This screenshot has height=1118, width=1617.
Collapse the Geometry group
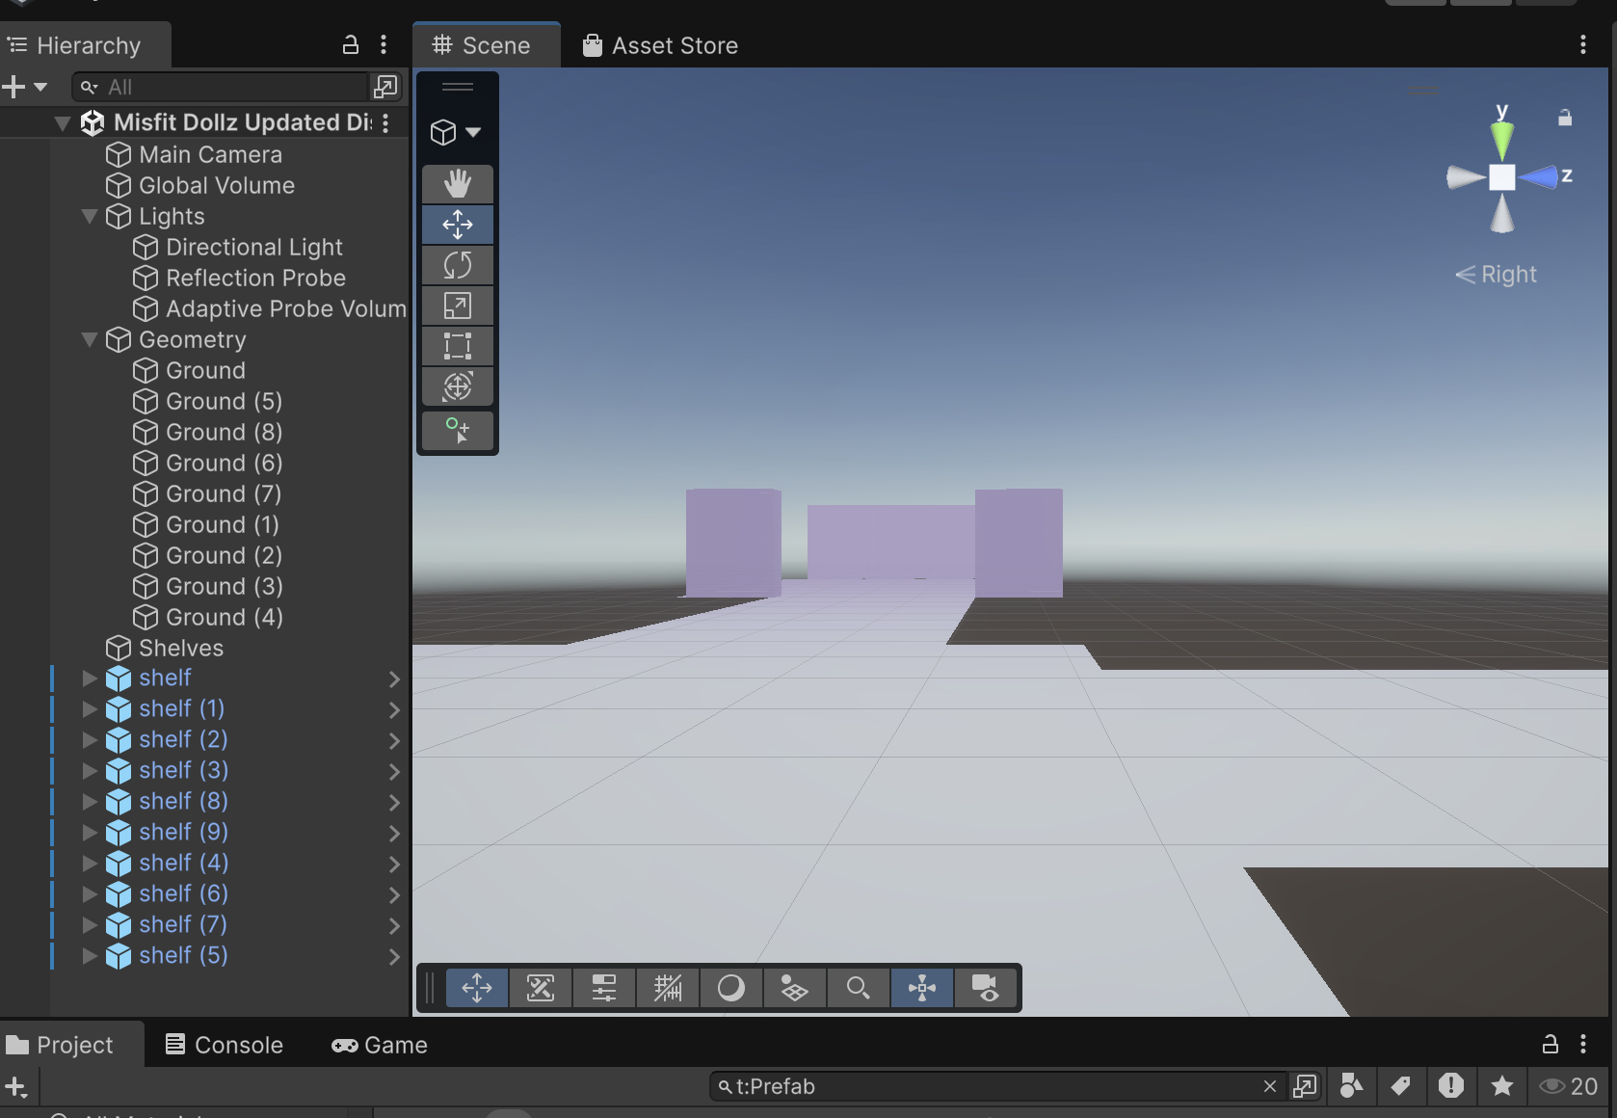click(x=90, y=339)
